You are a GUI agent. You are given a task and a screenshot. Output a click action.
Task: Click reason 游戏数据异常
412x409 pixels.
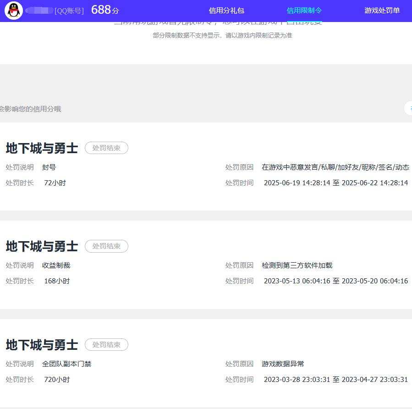[x=283, y=364]
